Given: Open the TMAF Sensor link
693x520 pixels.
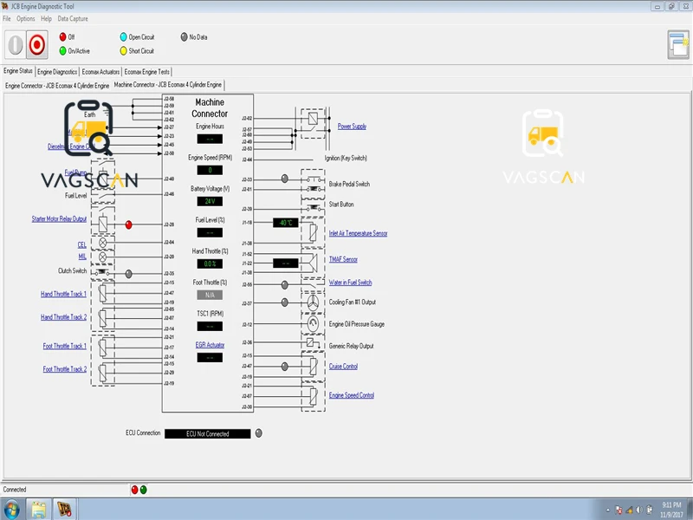Looking at the screenshot, I should point(343,259).
